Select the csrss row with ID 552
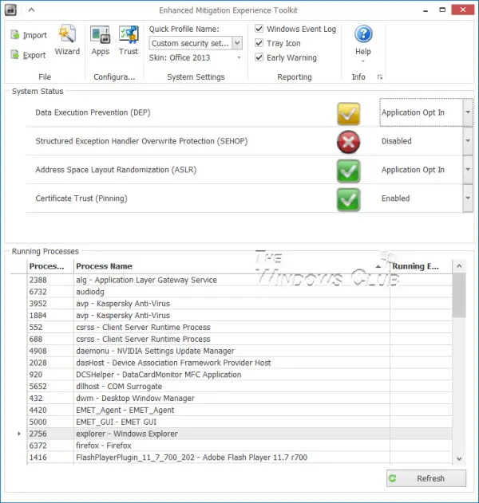This screenshot has height=503, width=479. 239,328
